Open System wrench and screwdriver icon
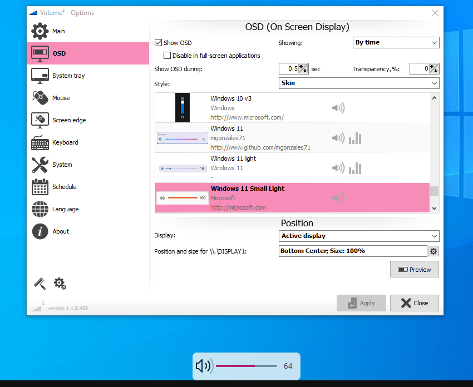Viewport: 473px width, 387px height. [x=40, y=165]
